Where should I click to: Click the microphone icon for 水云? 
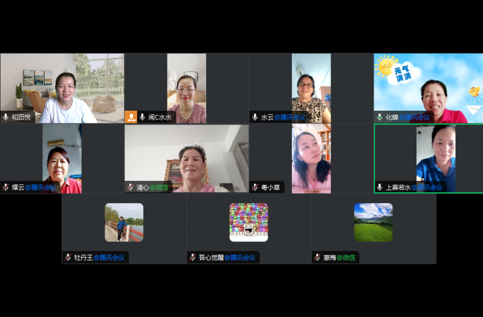pos(255,117)
